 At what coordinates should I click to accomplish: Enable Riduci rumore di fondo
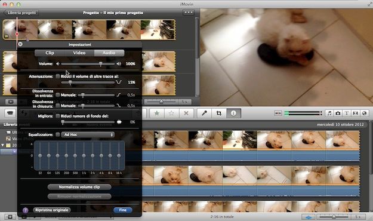pos(57,116)
